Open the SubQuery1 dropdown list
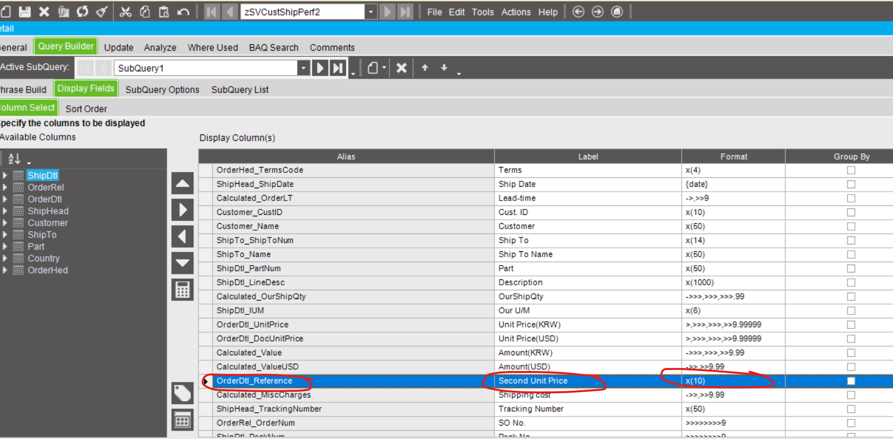The image size is (893, 439). tap(303, 68)
